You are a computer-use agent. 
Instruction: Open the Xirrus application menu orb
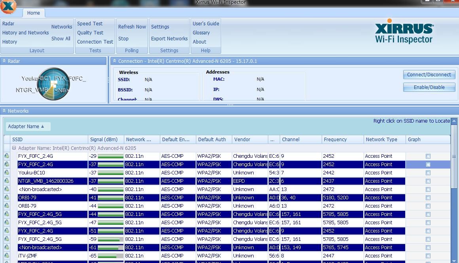coord(8,6)
